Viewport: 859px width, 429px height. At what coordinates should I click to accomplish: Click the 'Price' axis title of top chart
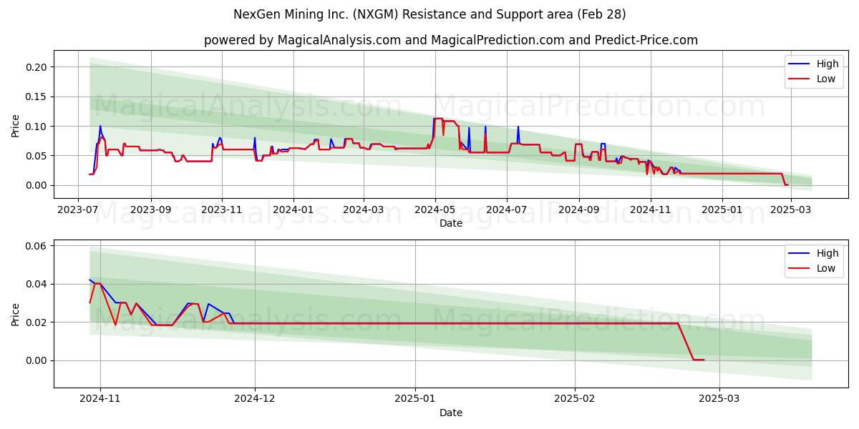(x=16, y=124)
